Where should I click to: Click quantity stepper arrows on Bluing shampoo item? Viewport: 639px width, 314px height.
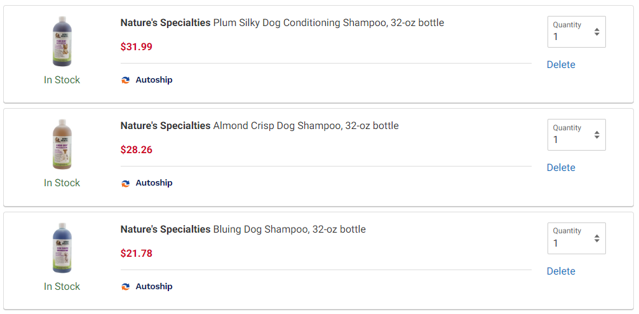[x=596, y=238]
